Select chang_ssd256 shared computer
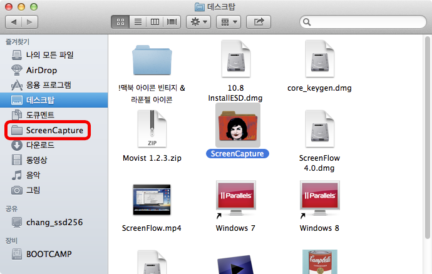 (x=54, y=222)
